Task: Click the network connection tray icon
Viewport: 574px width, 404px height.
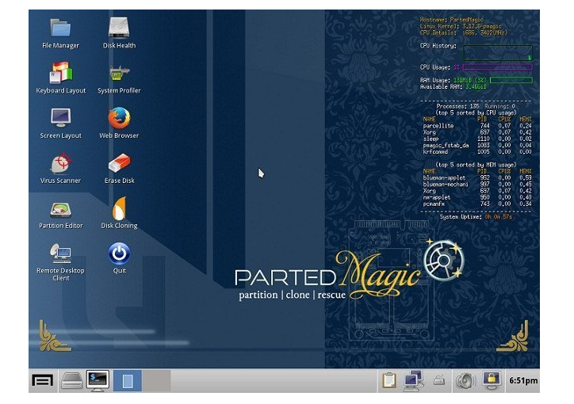Action: [x=414, y=380]
